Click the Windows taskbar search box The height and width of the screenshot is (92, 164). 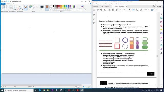(19, 90)
